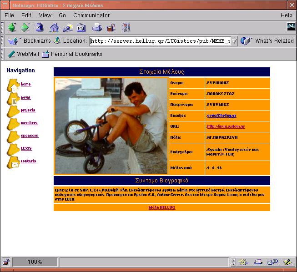Screen dimensions: 297x272
Task: Open the Communicator menu
Action: coord(91,15)
